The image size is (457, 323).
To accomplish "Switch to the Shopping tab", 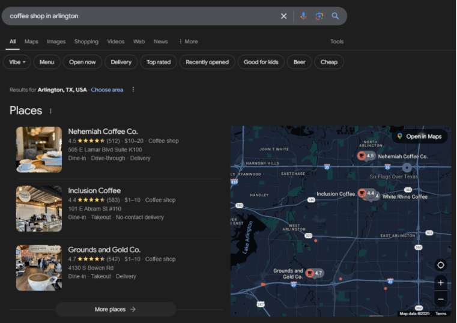I will click(x=86, y=41).
